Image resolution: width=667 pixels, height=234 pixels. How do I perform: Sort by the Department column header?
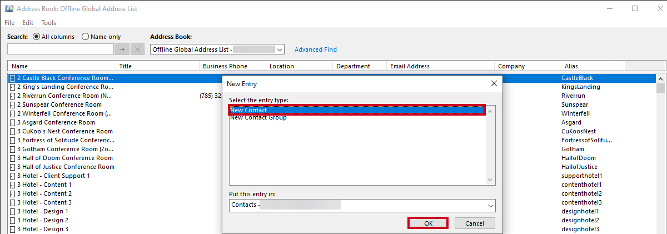point(359,66)
